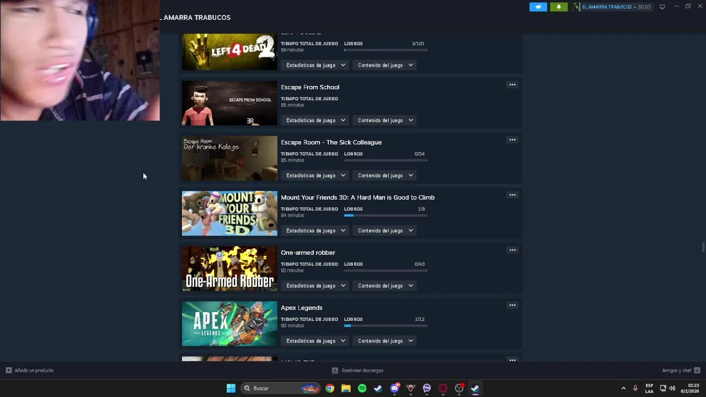Switch to Big Picture mode monitor icon

[662, 7]
